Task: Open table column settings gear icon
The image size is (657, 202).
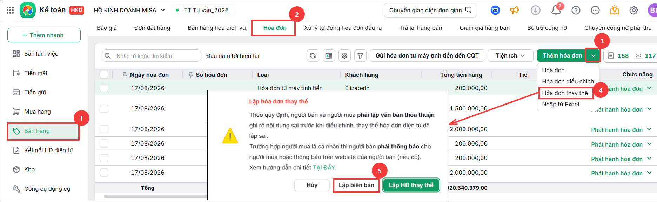Action: tap(344, 56)
